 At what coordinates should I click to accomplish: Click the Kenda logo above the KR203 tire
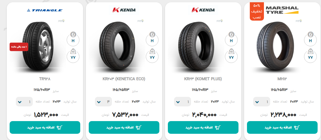coord(124,10)
